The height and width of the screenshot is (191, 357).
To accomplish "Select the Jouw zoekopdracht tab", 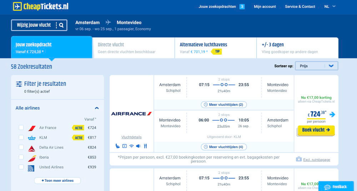I will pyautogui.click(x=52, y=47).
